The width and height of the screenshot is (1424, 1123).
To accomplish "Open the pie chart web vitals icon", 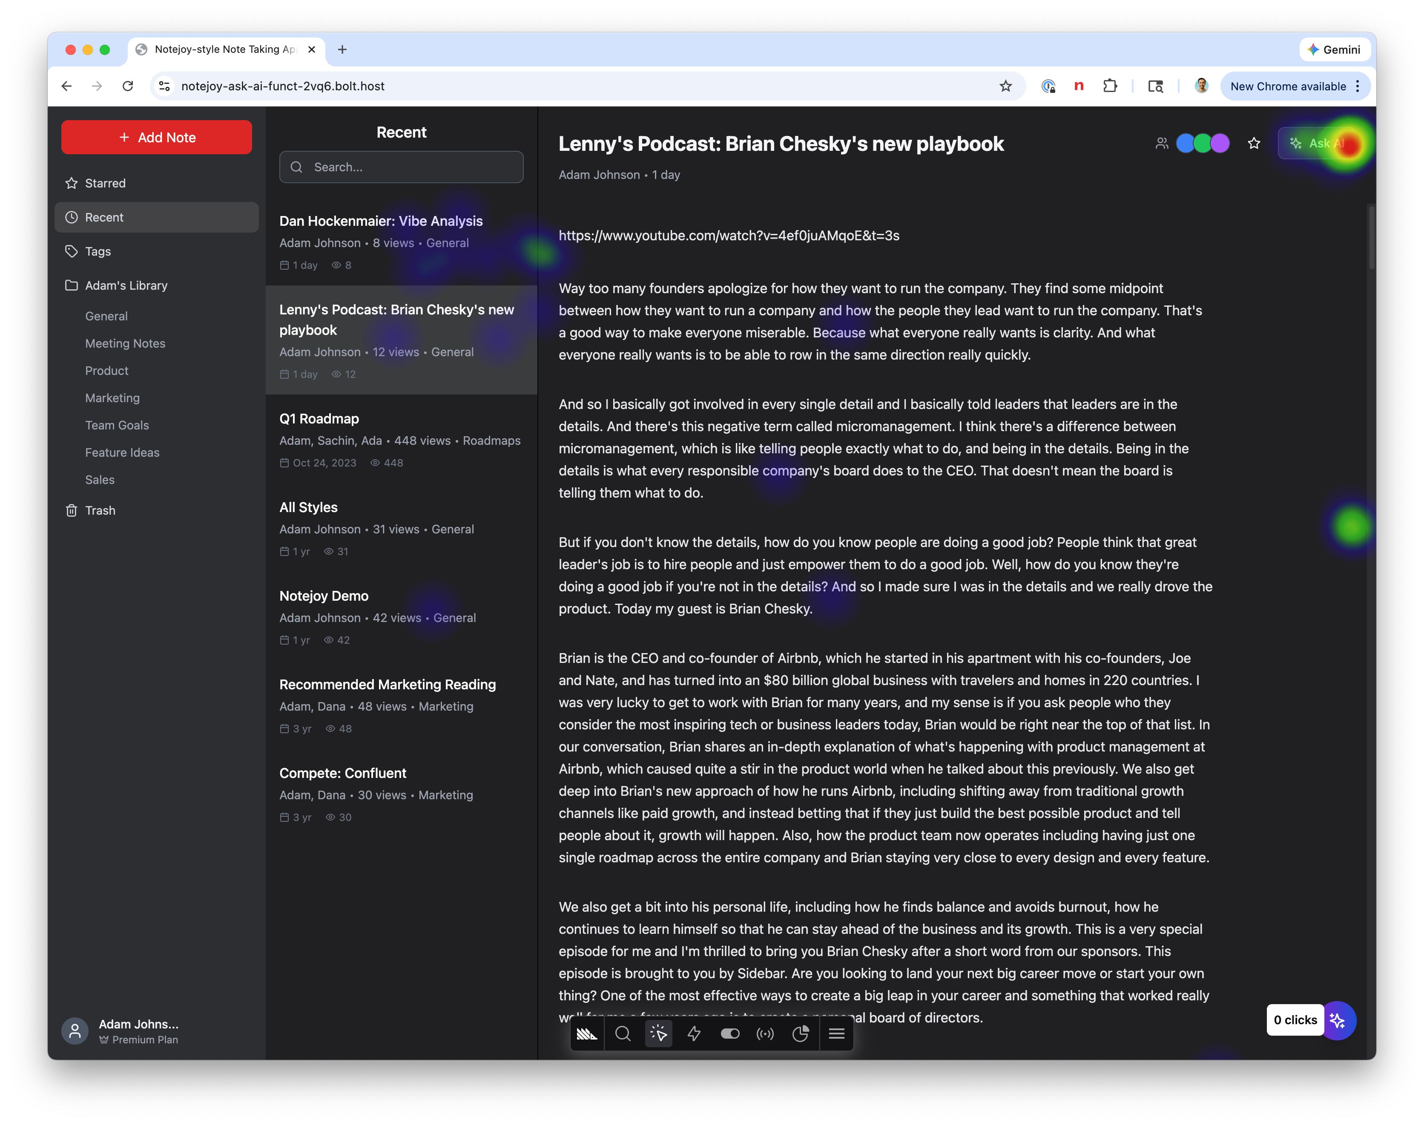I will [801, 1034].
